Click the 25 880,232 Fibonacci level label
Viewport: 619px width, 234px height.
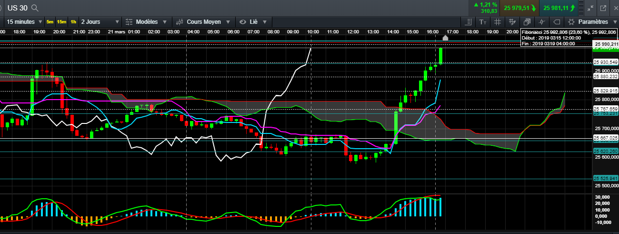click(605, 76)
